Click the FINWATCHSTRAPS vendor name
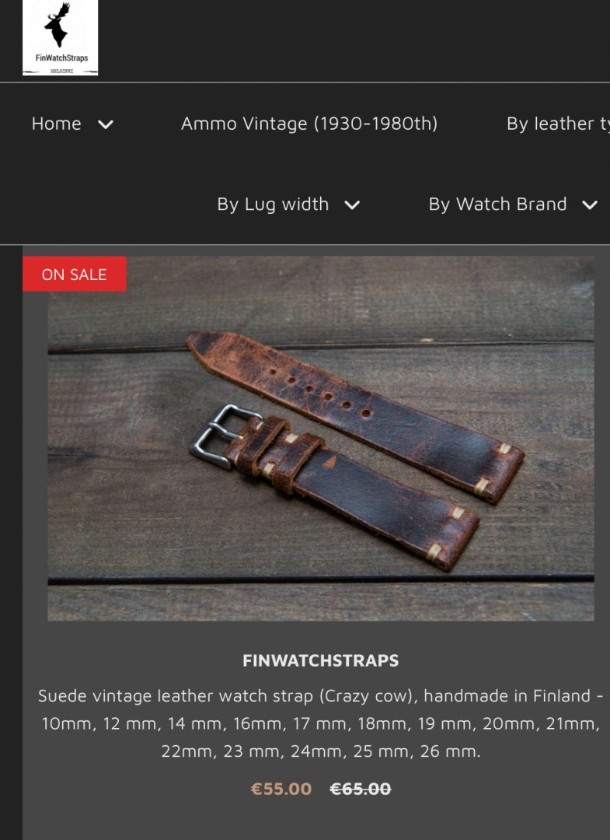The image size is (610, 840). [x=320, y=660]
